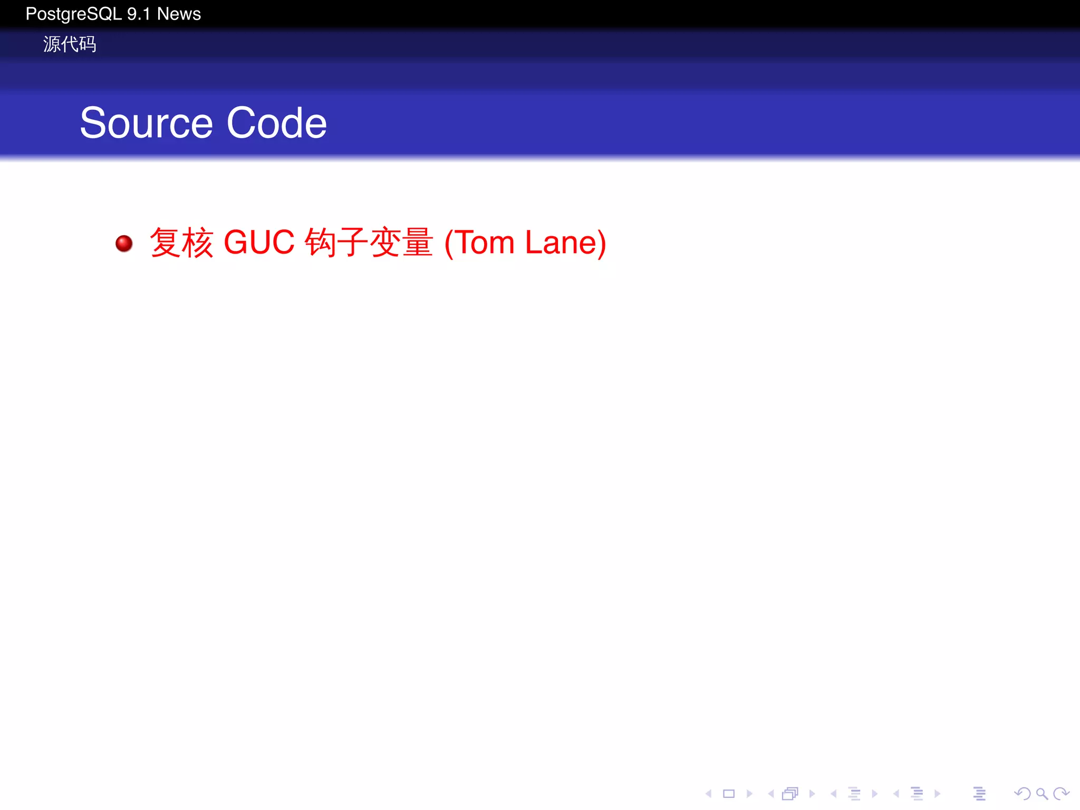The image size is (1080, 810).
Task: Click the red bullet ball
Action: (x=124, y=244)
